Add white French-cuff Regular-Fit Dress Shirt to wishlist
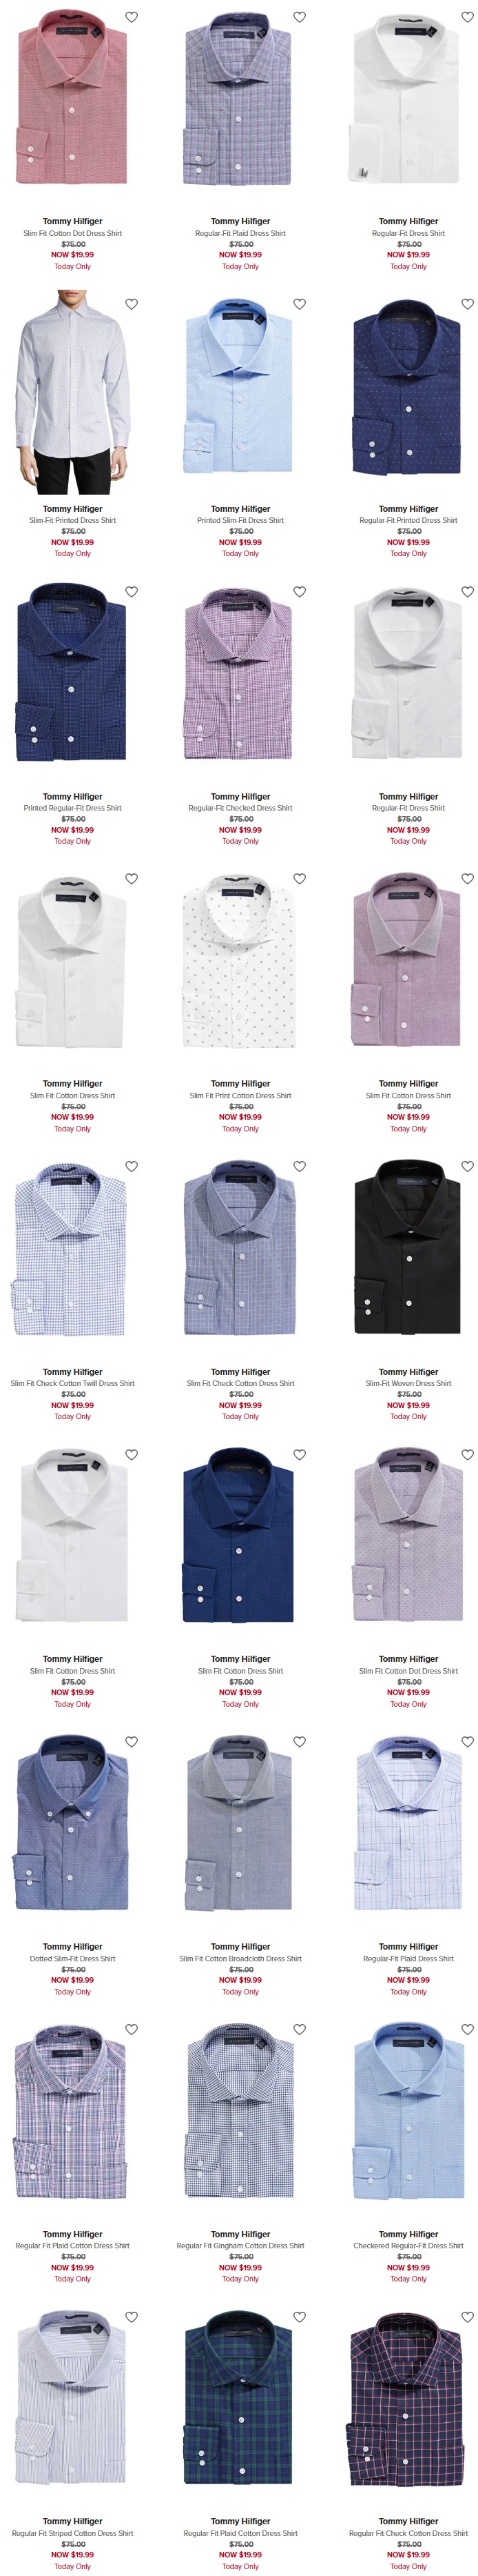The image size is (478, 2576). tap(467, 17)
